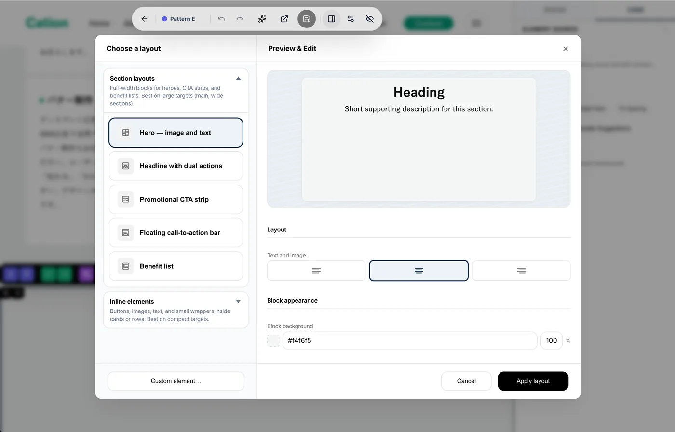This screenshot has width=675, height=432.
Task: Select Hero — image and text layout
Action: [x=176, y=133]
